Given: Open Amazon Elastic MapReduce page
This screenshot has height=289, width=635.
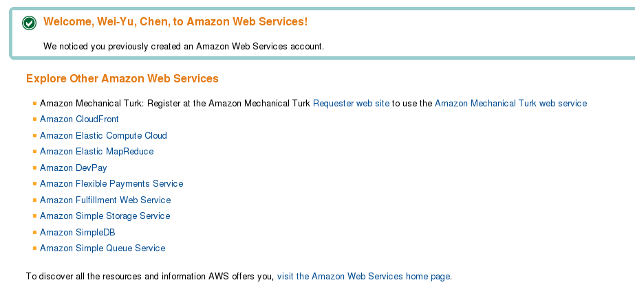Looking at the screenshot, I should 97,152.
